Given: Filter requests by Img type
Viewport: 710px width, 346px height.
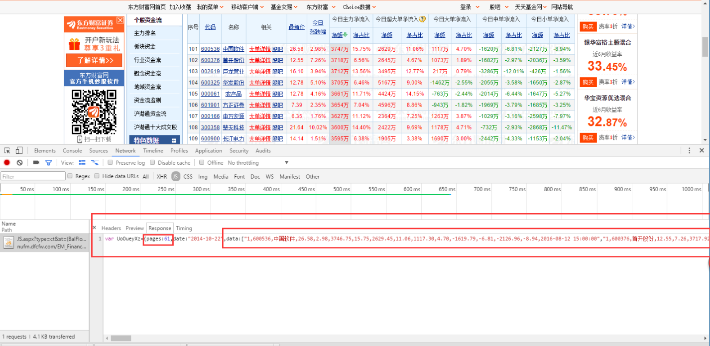Looking at the screenshot, I should click(x=203, y=176).
